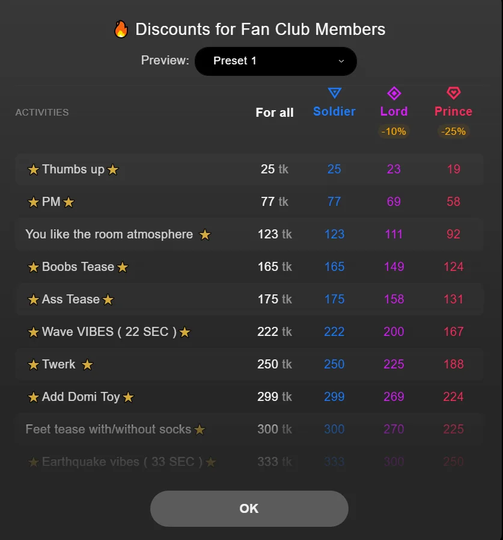Click the -25% Prince discount badge
Image resolution: width=503 pixels, height=540 pixels.
[453, 131]
